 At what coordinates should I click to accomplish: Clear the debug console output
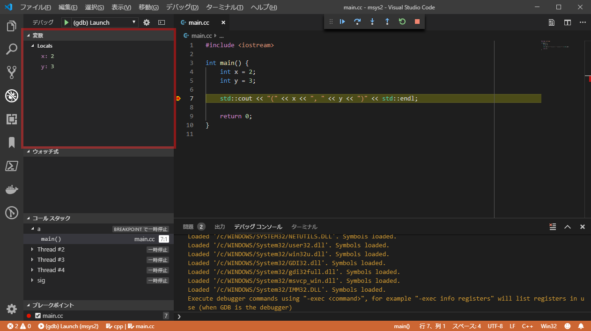(553, 227)
